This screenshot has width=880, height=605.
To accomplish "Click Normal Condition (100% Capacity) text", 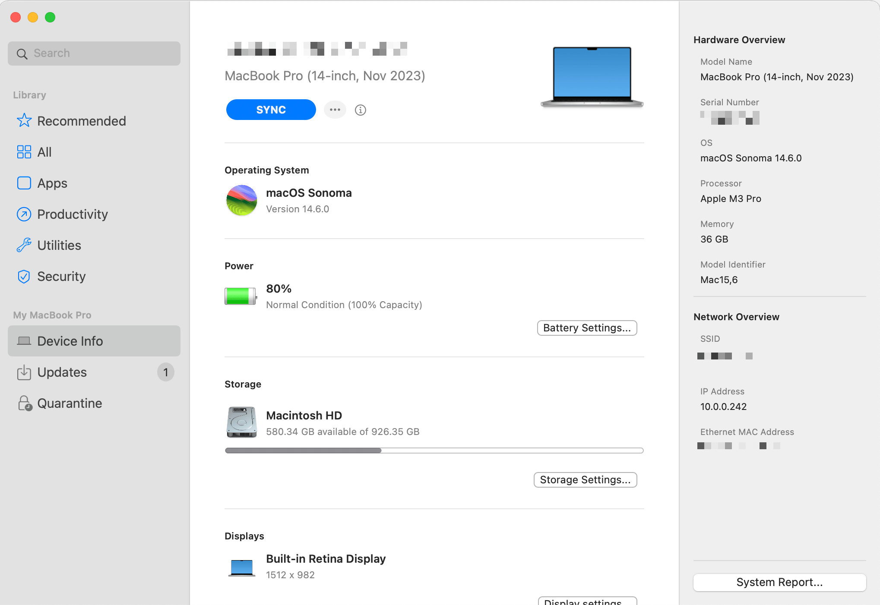I will point(344,305).
